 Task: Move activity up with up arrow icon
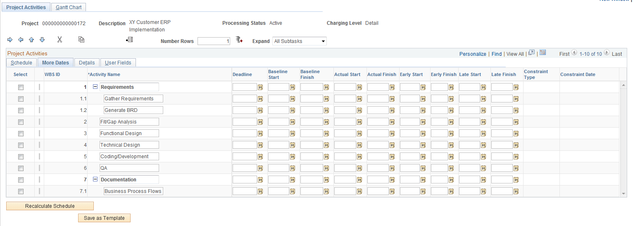(31, 40)
